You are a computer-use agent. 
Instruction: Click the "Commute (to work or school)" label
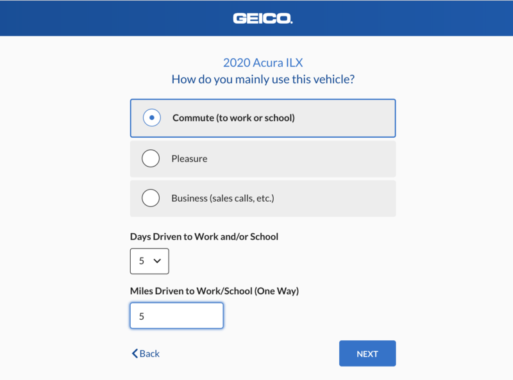233,118
